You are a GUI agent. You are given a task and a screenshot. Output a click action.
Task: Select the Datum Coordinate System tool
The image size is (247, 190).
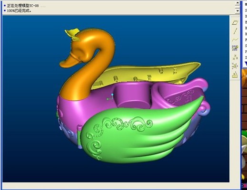point(235,66)
